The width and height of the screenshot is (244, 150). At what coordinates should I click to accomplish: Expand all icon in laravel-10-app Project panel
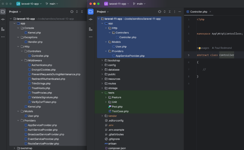click(77, 12)
